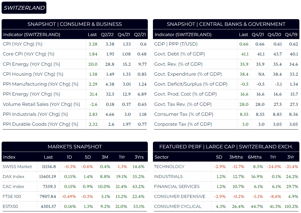Open the TECHNOLOGY sector row

(226, 167)
